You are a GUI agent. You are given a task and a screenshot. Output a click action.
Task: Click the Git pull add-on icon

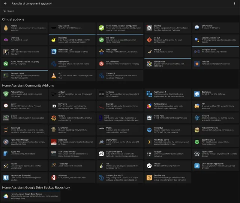149,40
